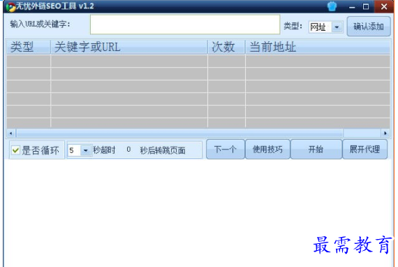Open the 使用技巧 button
398x267 pixels.
[267, 149]
